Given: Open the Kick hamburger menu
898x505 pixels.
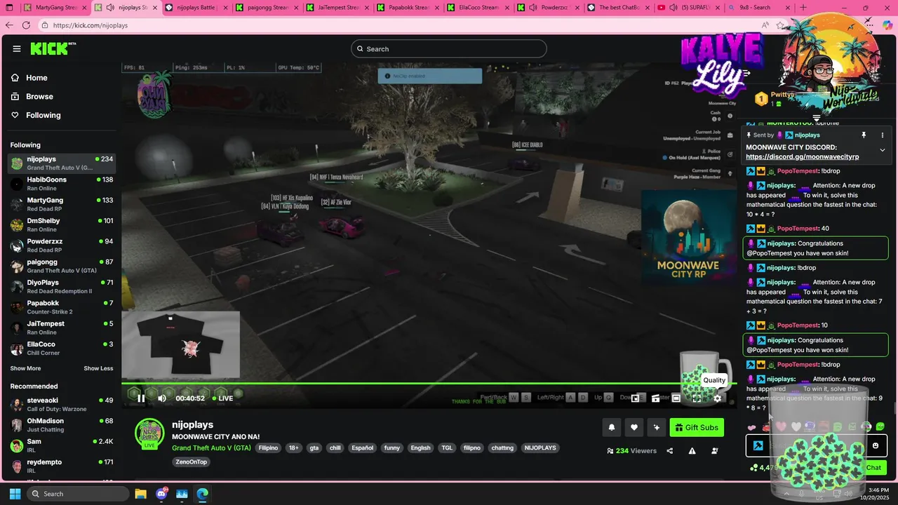Looking at the screenshot, I should [17, 49].
